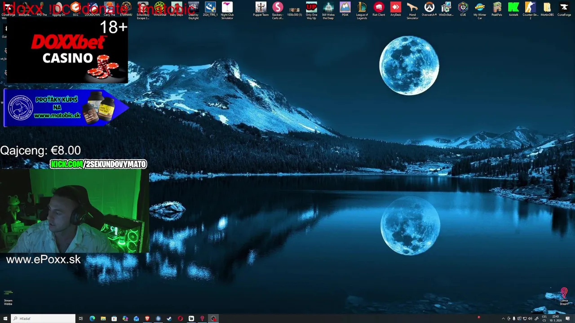
Task: Open the Puppet Team game shortcut
Action: click(261, 9)
